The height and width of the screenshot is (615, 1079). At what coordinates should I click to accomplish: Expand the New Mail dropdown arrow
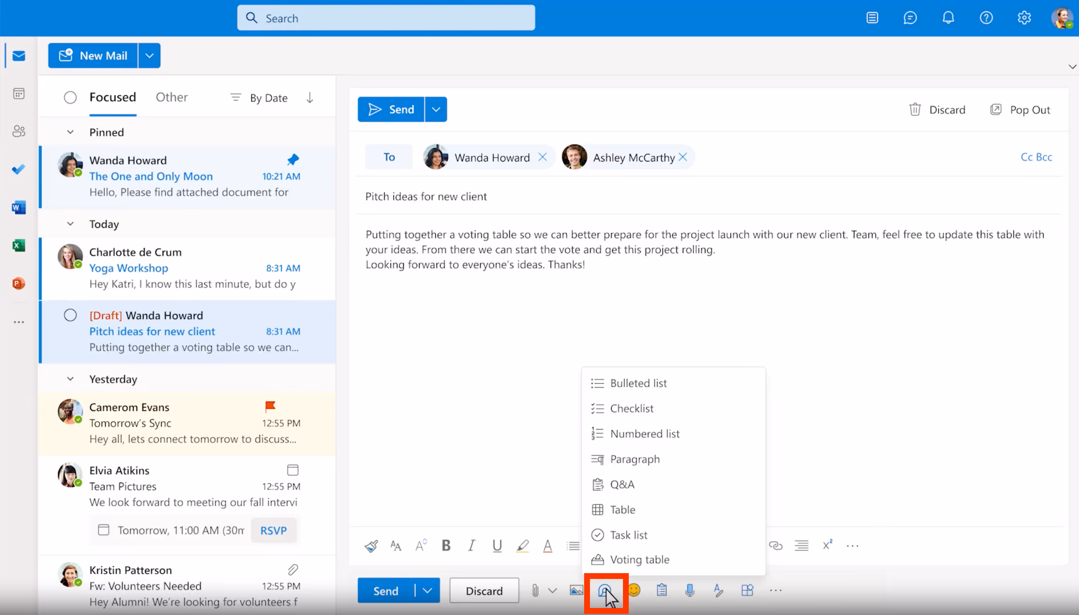[149, 55]
